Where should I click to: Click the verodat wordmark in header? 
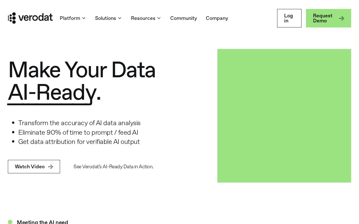pos(36,18)
